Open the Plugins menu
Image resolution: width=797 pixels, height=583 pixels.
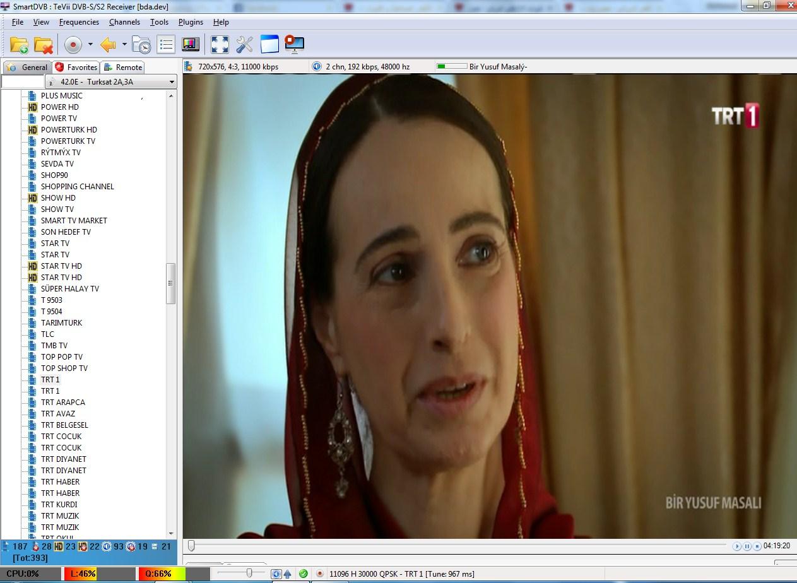coord(191,22)
